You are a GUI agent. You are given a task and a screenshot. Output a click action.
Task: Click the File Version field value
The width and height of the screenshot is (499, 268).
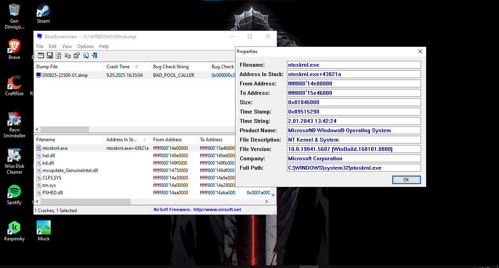tap(354, 149)
